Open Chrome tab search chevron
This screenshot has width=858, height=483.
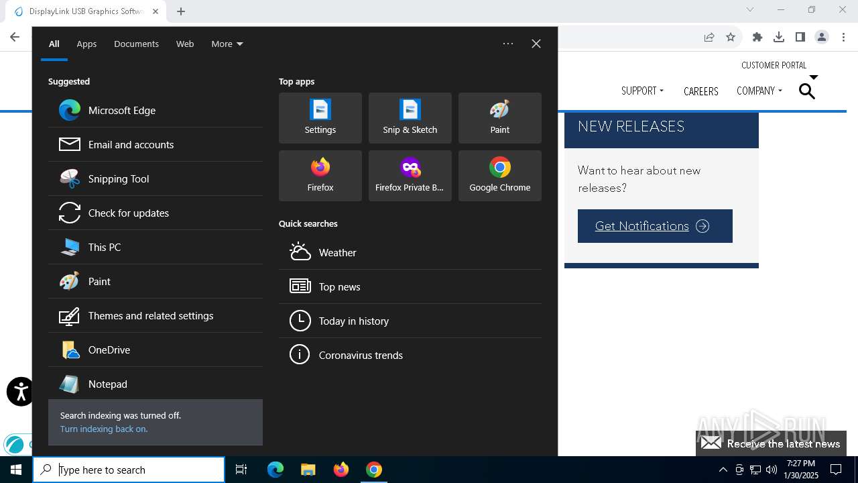click(750, 9)
